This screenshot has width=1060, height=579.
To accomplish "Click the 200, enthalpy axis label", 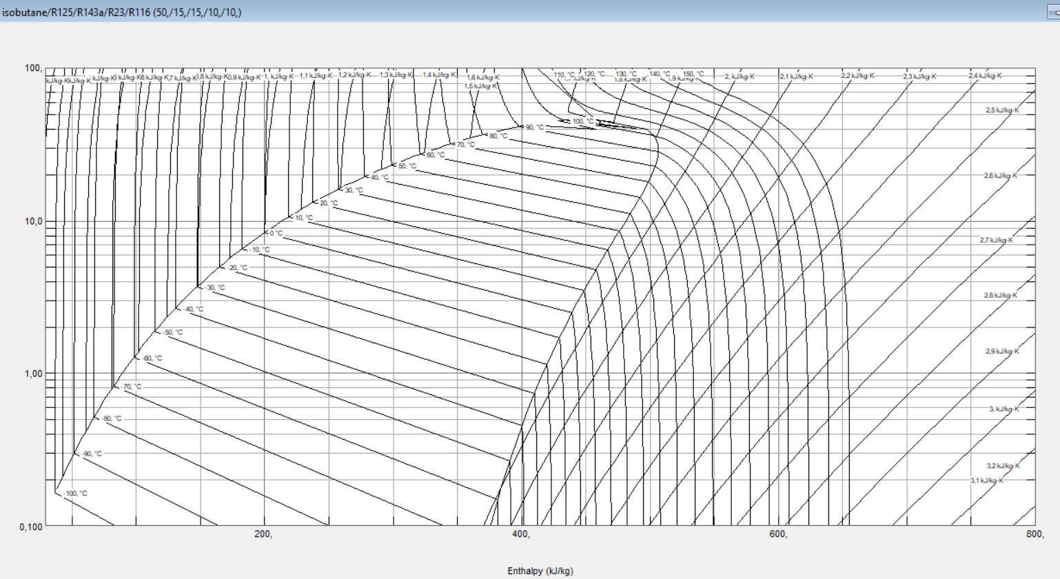I will pyautogui.click(x=263, y=534).
